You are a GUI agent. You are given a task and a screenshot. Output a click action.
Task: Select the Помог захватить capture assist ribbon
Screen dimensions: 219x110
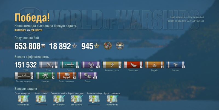[x=67, y=76]
